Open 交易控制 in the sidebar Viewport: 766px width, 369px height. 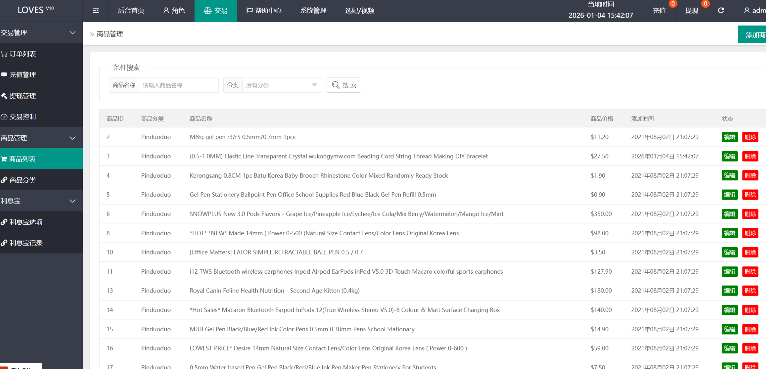[x=22, y=117]
